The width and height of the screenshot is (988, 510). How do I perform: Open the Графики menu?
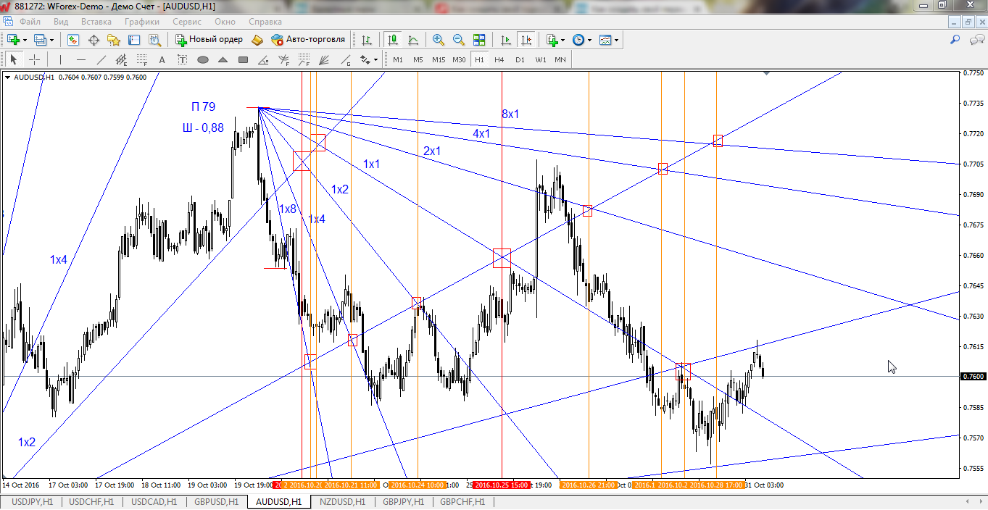point(142,22)
